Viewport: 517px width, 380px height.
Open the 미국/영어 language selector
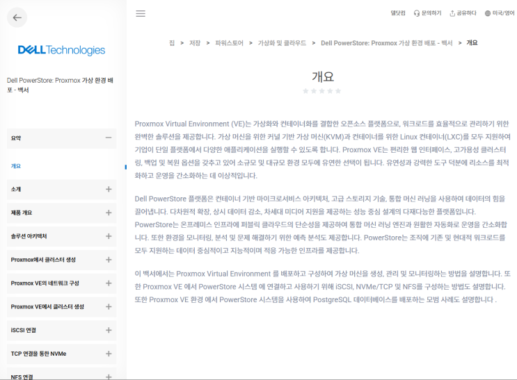point(503,13)
